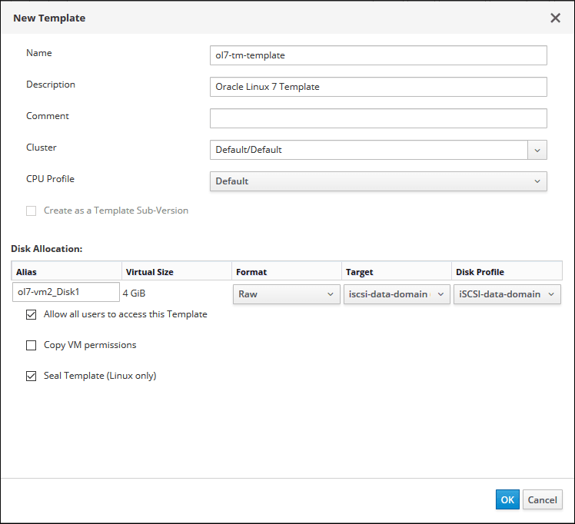575x524 pixels.
Task: Open the disk Format dropdown
Action: click(286, 294)
